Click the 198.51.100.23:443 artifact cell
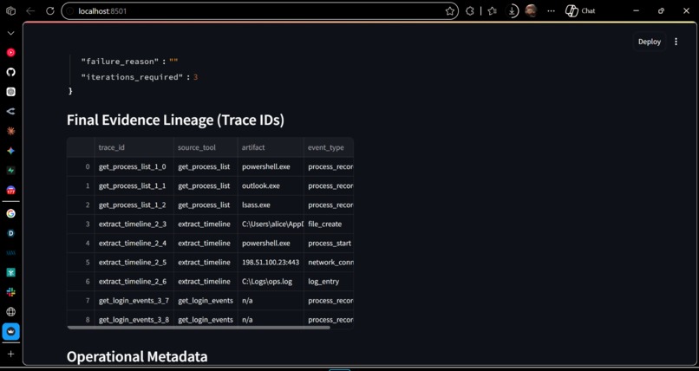 [x=271, y=263]
